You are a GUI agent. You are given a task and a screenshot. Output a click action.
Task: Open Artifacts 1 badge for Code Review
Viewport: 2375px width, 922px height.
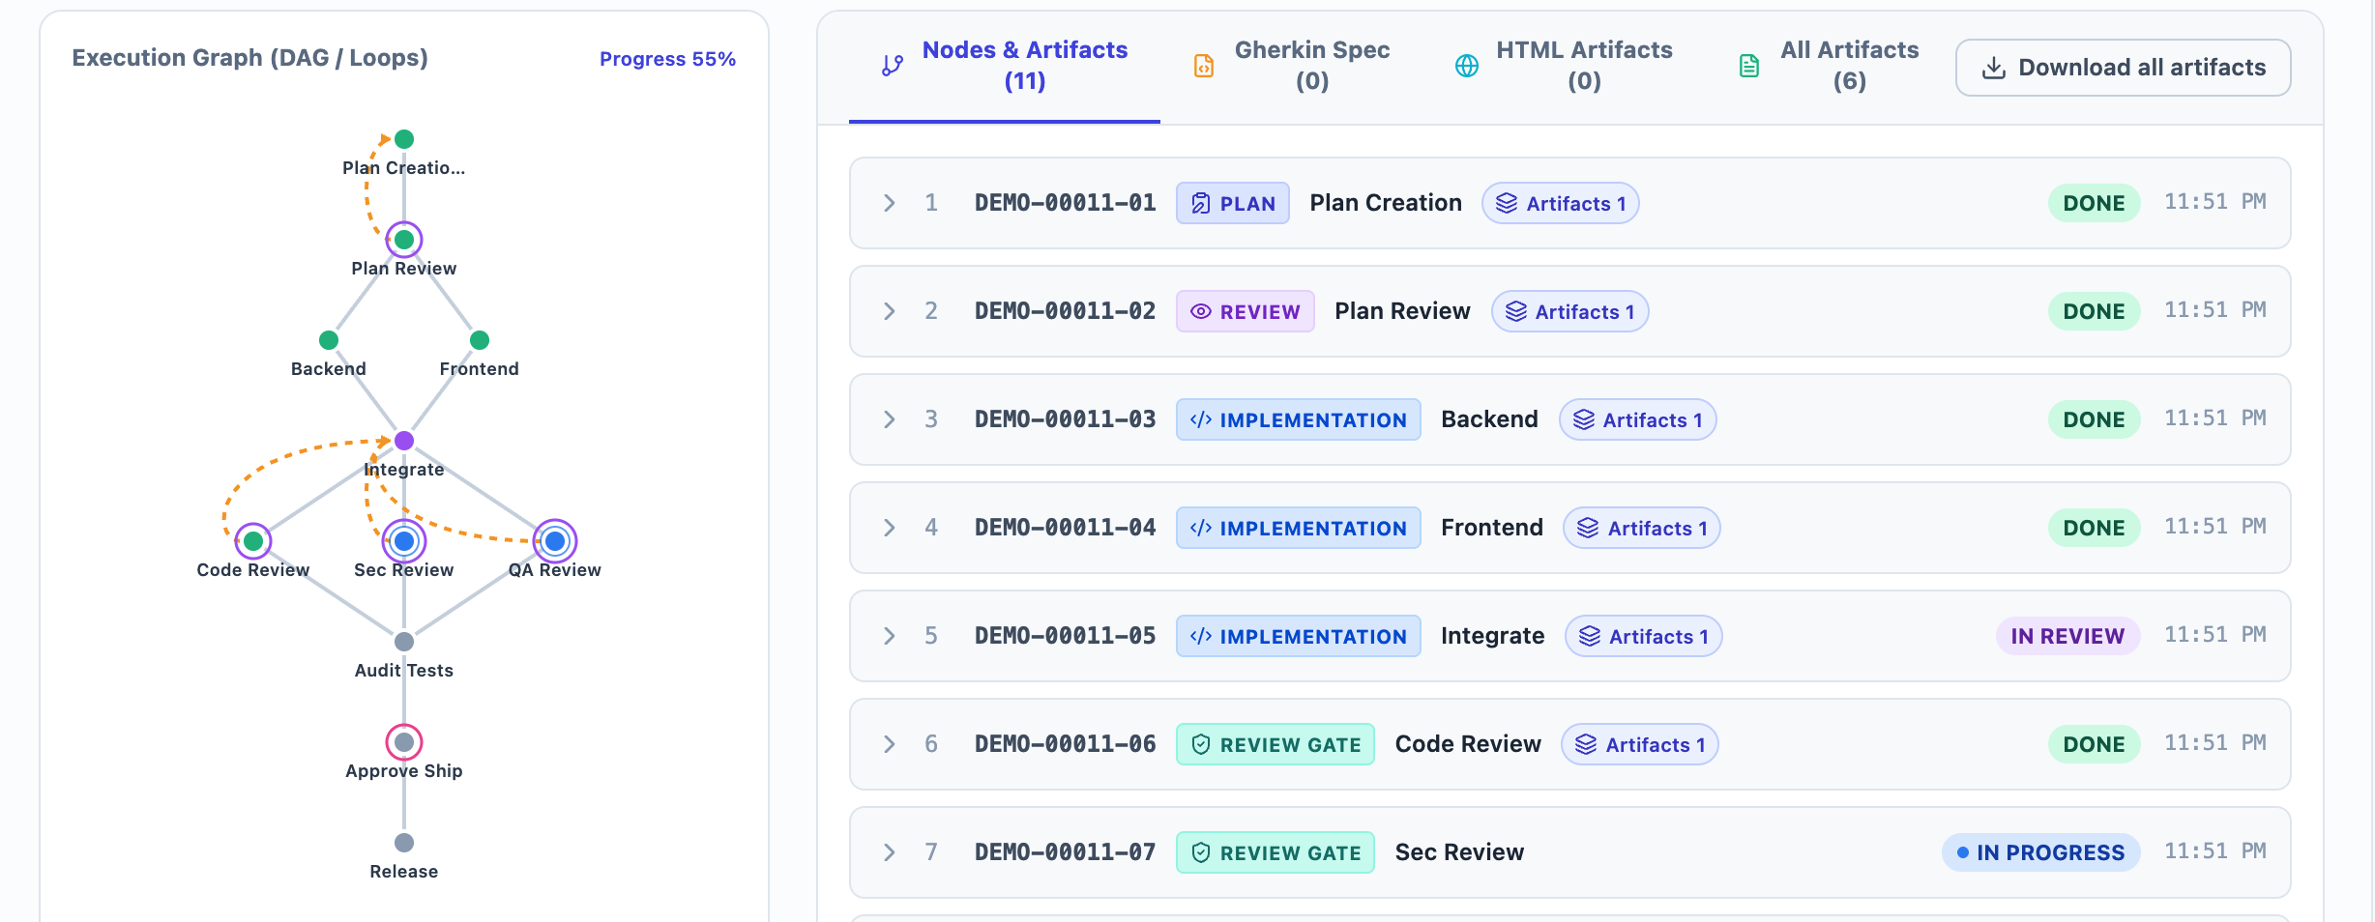pos(1640,744)
